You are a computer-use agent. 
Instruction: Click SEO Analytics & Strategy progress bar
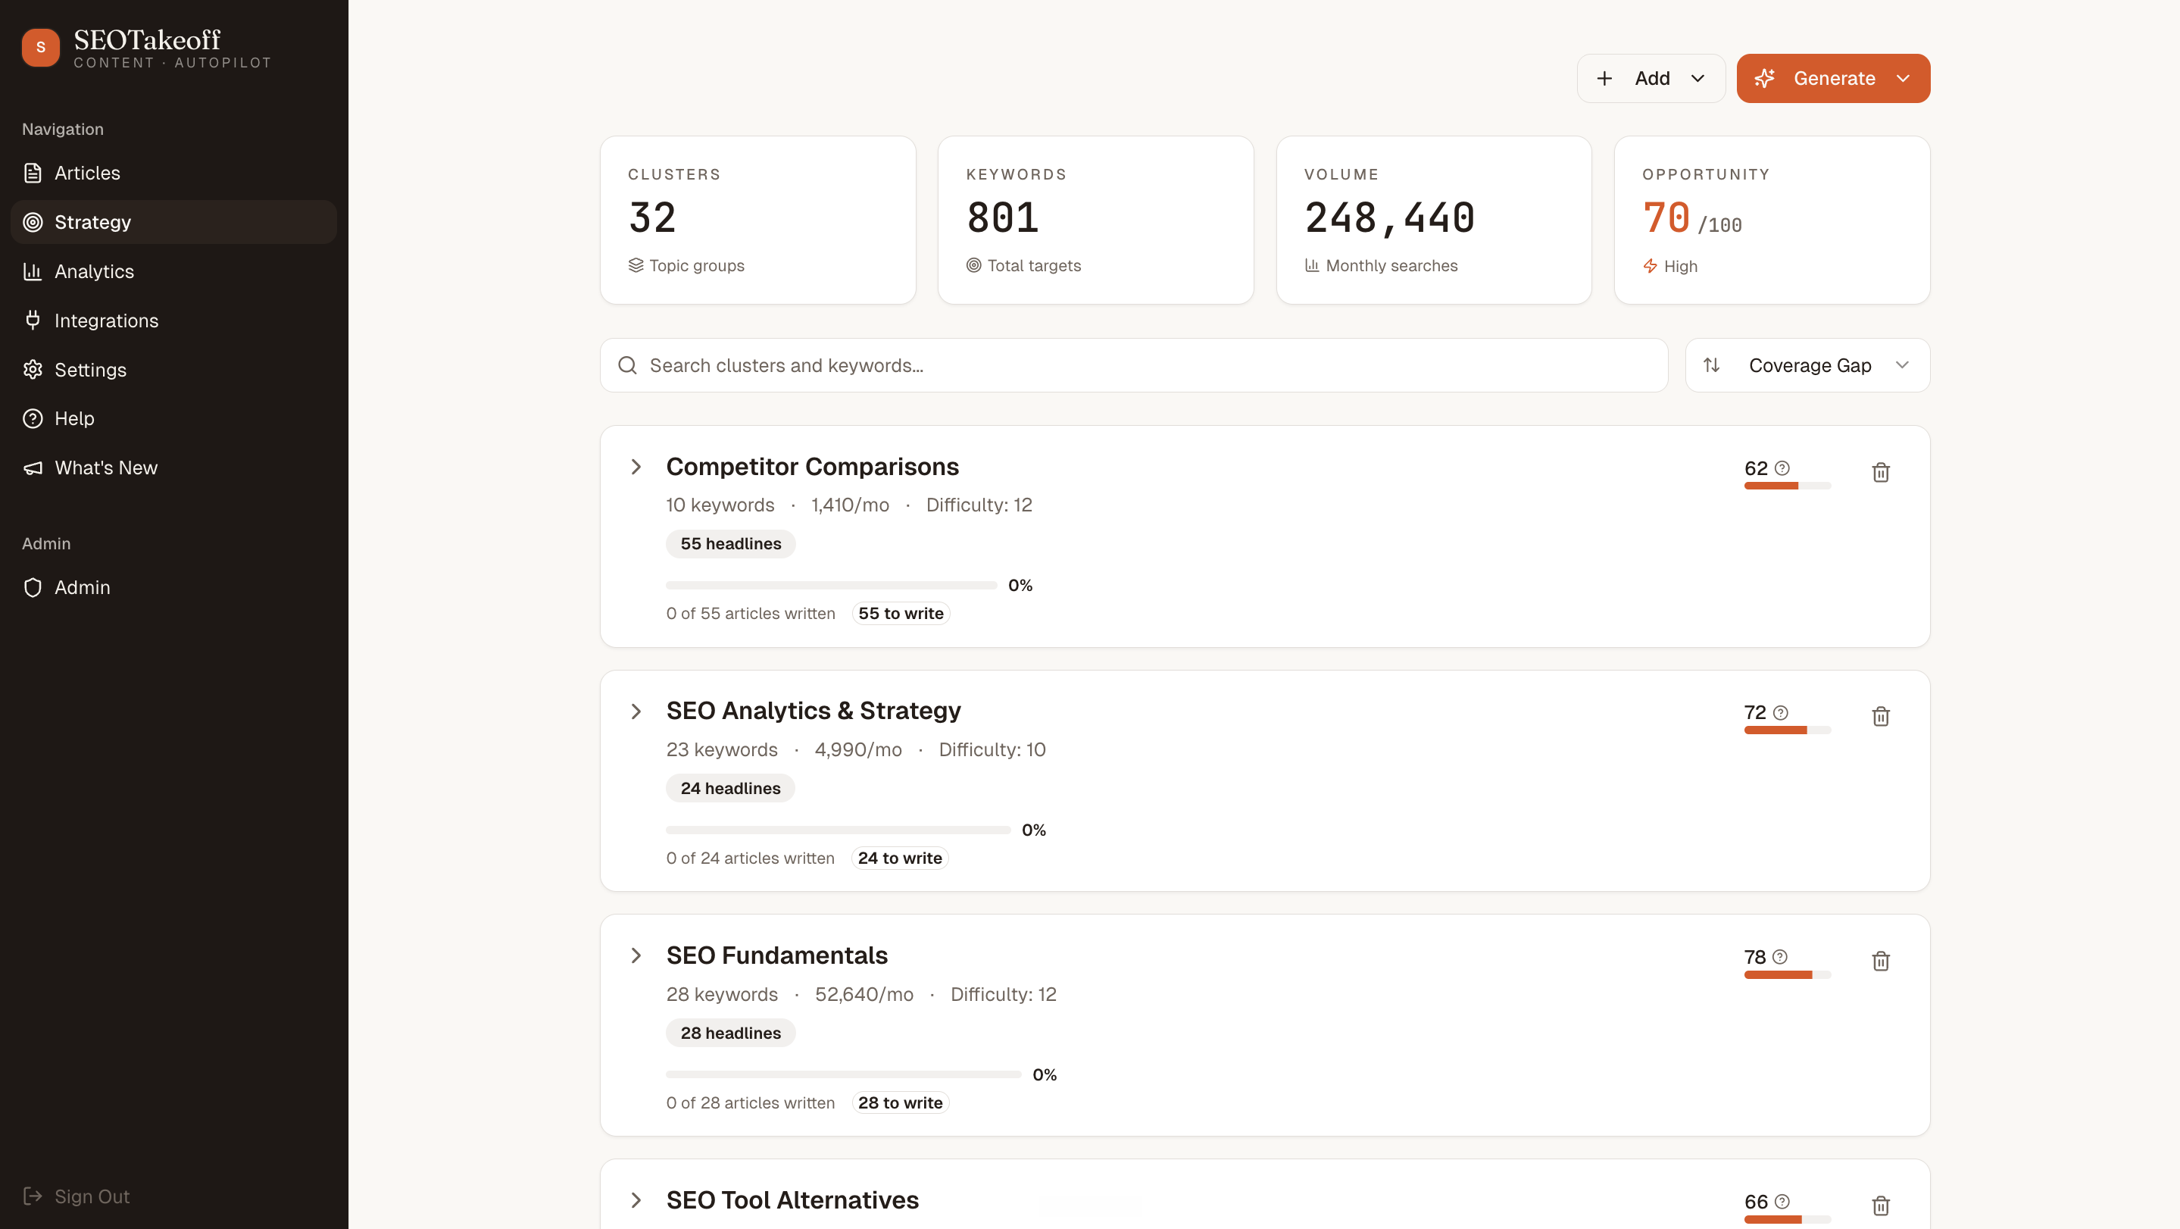tap(838, 830)
